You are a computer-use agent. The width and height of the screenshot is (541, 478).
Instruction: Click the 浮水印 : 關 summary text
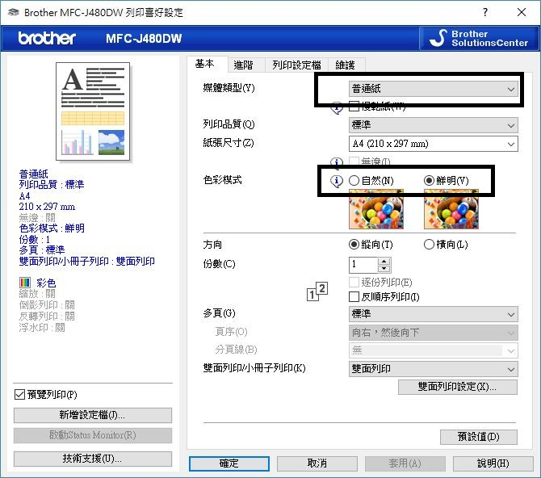[x=42, y=328]
